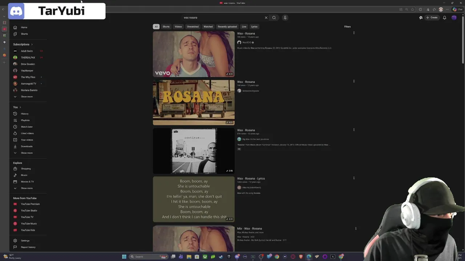Viewport: 465px width, 261px height.
Task: Open THEREALPAX channel subscription
Action: (28, 58)
